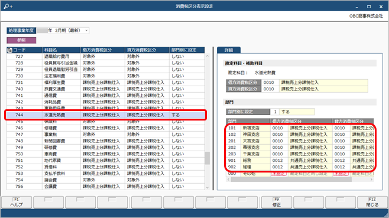Viewport: 389px width, 218px height.
Task: Select row 748 新聞図書費
Action: click(x=106, y=141)
